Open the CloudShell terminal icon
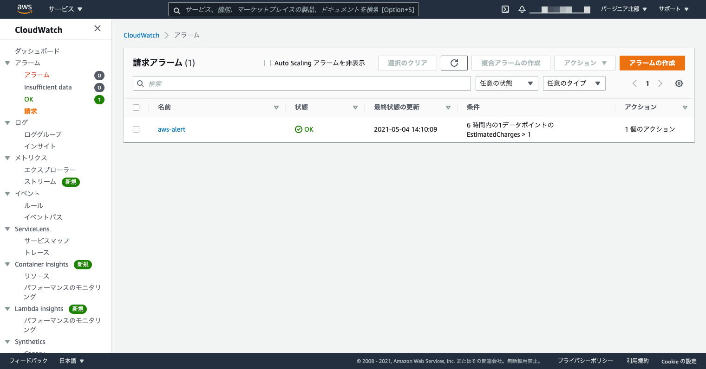 pos(505,9)
